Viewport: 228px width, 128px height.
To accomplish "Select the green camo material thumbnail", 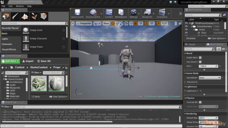I will (x=39, y=84).
